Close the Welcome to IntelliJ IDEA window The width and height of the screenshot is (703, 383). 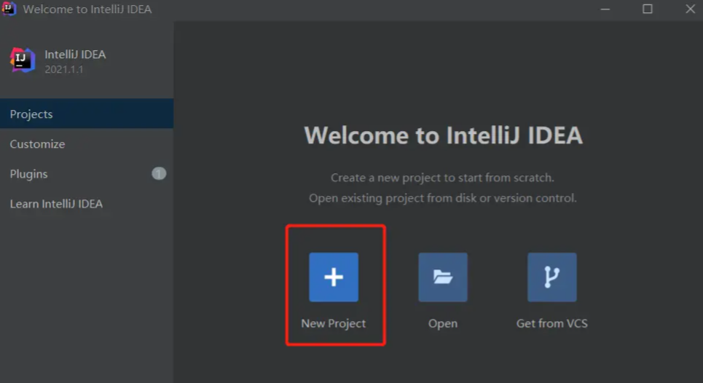690,9
